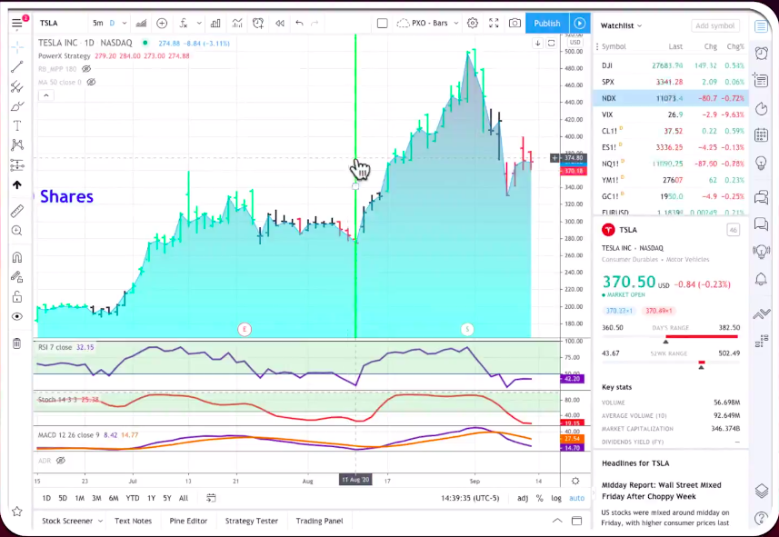Viewport: 779px width, 537px height.
Task: Open the Trading Panel tab
Action: pos(319,521)
